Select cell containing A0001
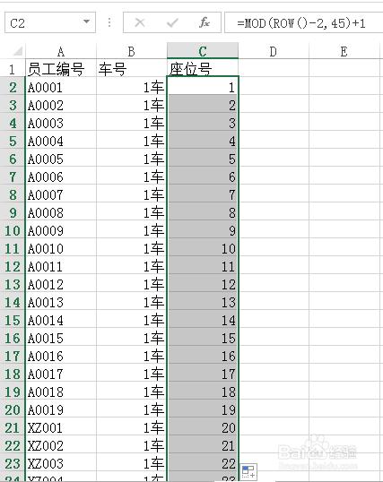 (61, 87)
